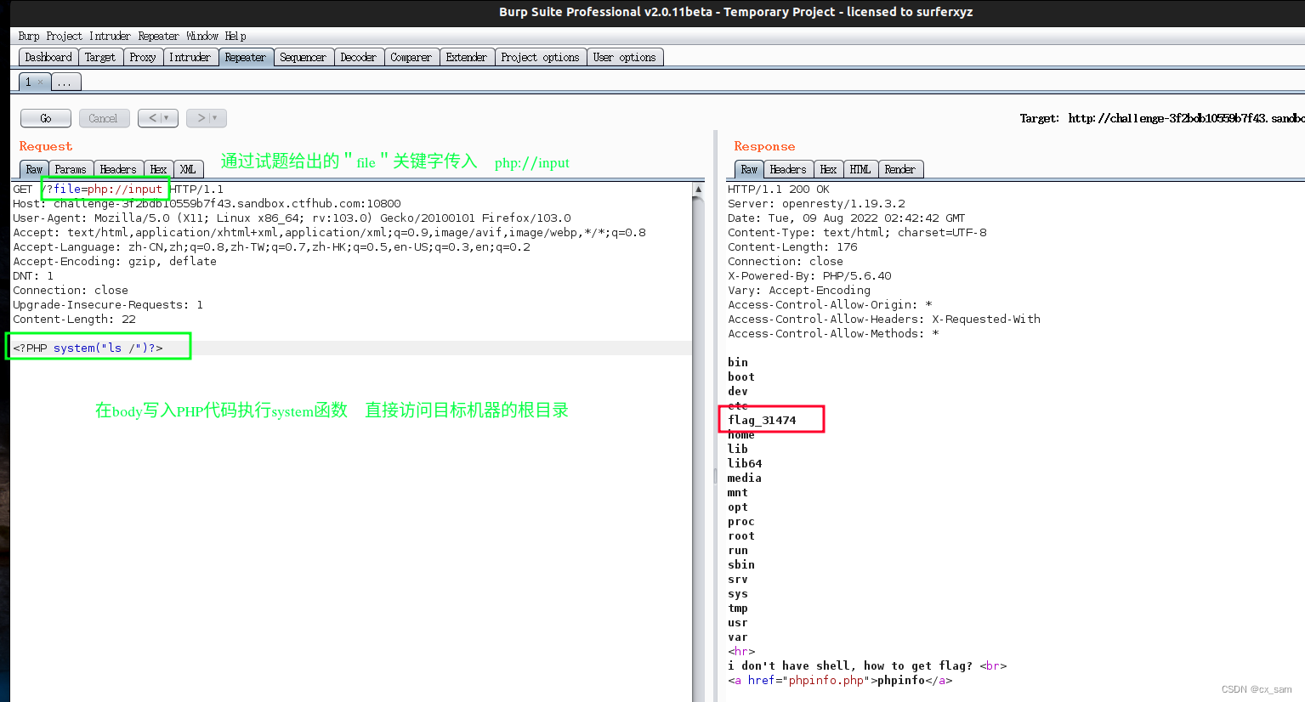The image size is (1305, 702).
Task: Add a new Repeater tab via "..."
Action: pos(65,82)
